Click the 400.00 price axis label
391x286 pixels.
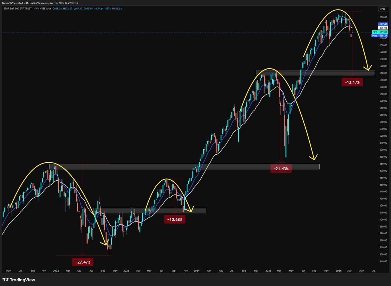(x=383, y=220)
